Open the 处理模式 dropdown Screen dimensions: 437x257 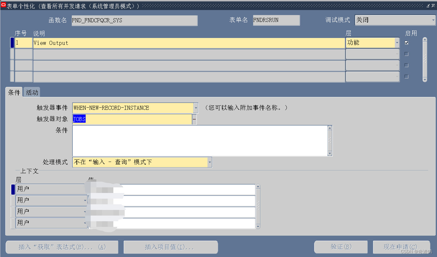click(x=210, y=162)
